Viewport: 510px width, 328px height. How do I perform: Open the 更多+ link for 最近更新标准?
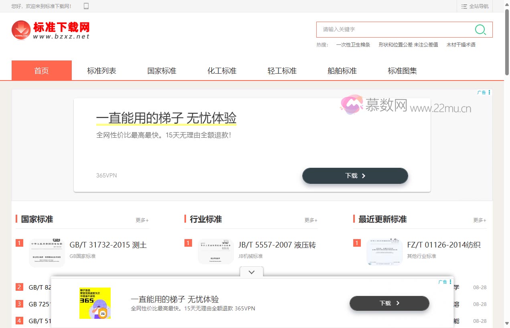point(479,220)
